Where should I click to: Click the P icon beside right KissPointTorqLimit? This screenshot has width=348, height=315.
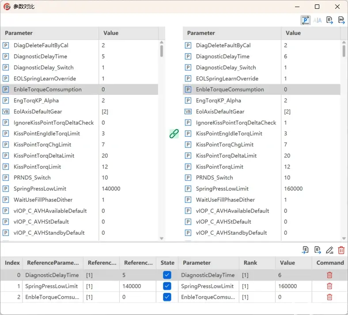[188, 167]
